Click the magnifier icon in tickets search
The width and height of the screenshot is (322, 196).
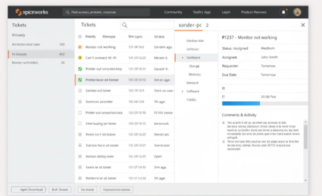[x=124, y=25]
